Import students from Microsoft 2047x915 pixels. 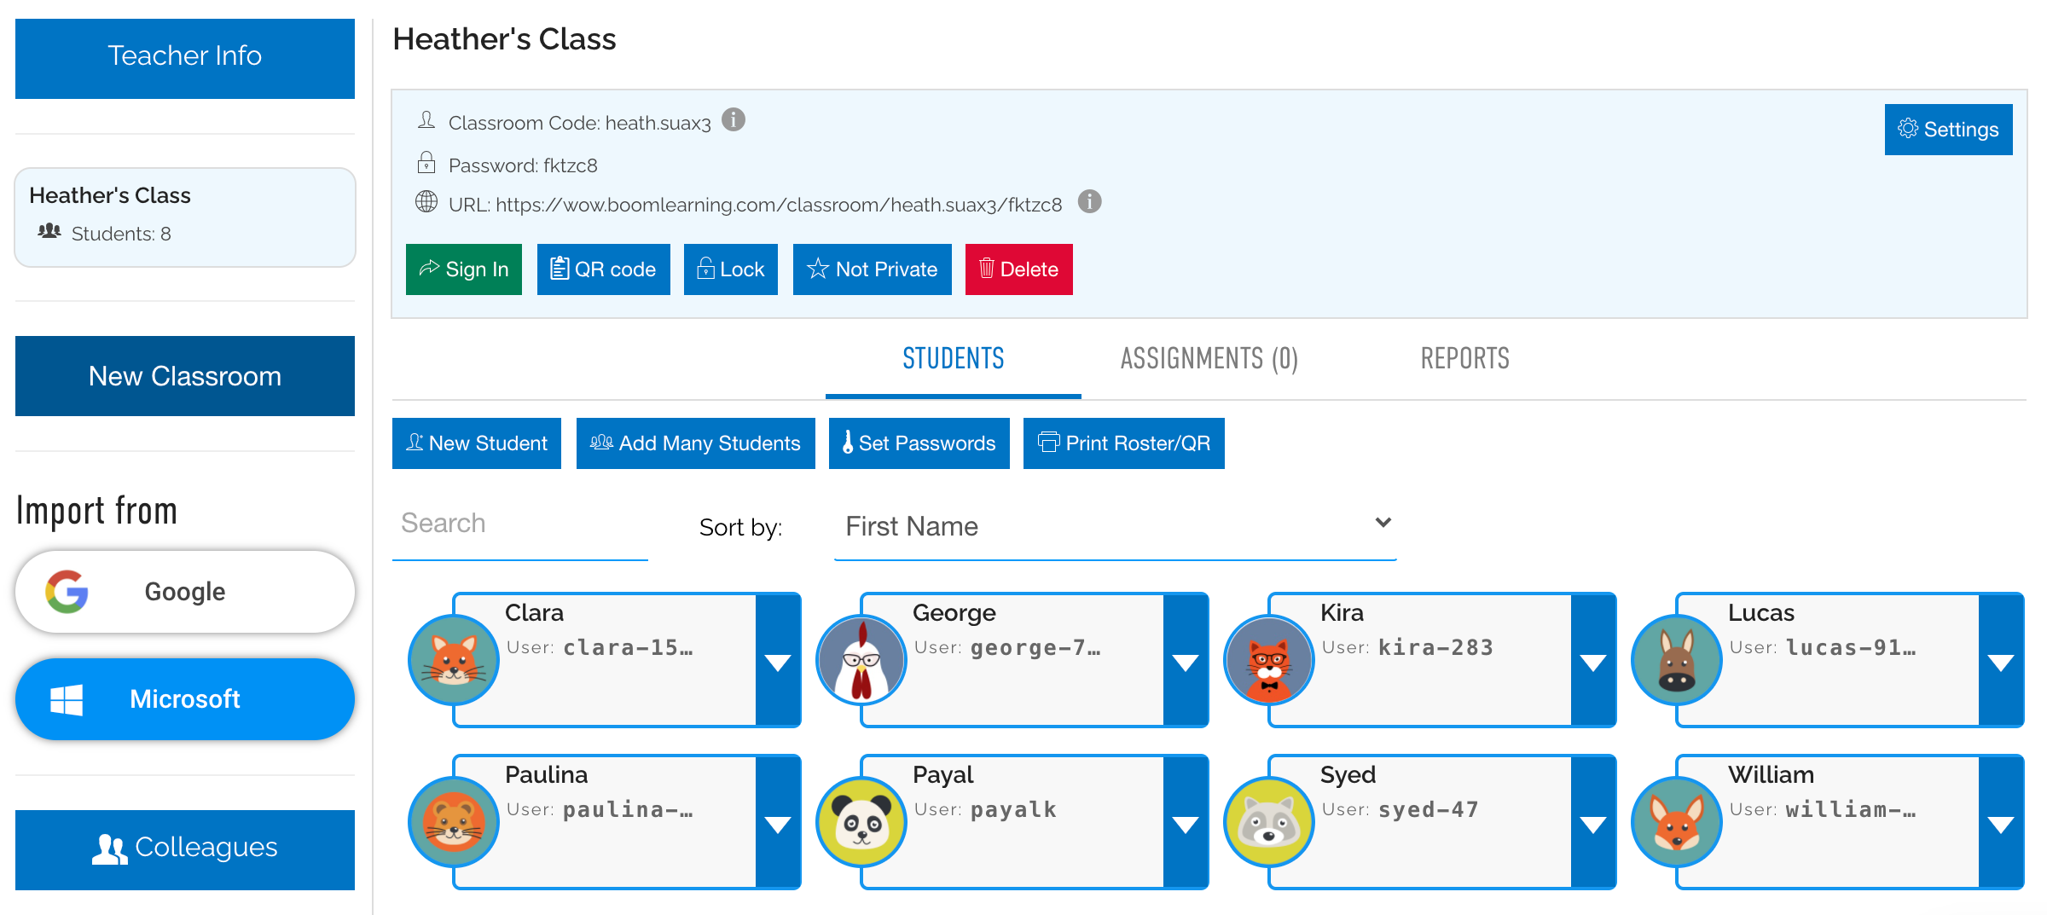coord(185,699)
